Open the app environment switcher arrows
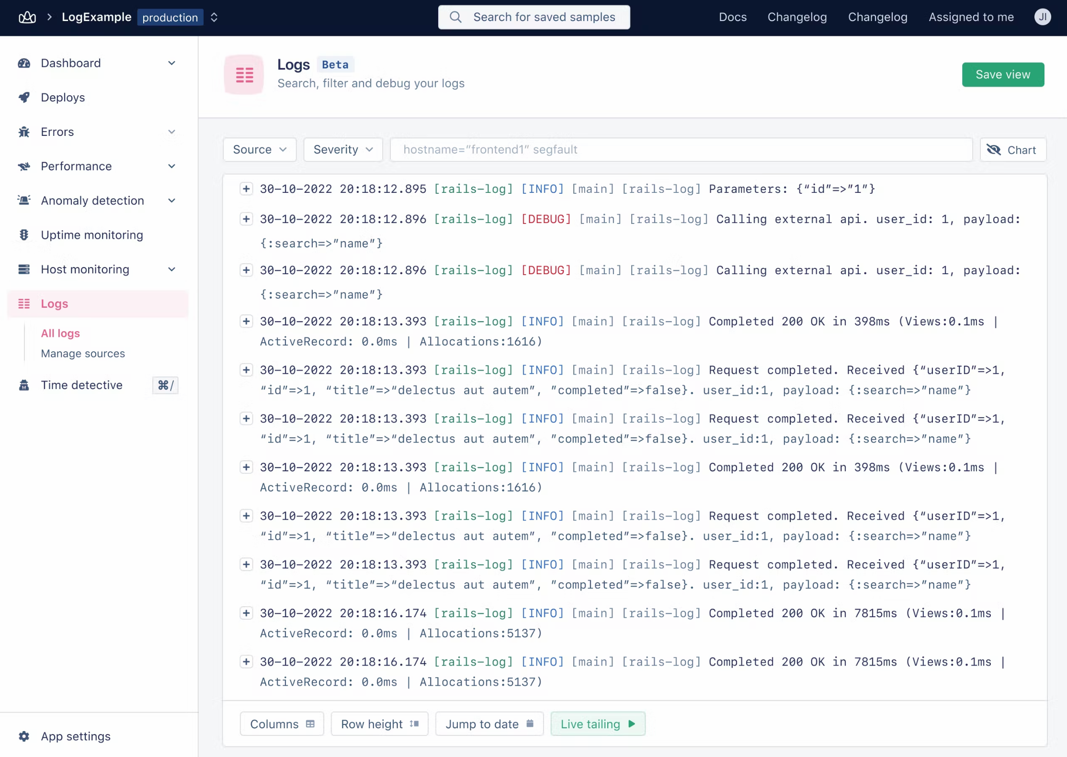The width and height of the screenshot is (1067, 757). [x=214, y=17]
